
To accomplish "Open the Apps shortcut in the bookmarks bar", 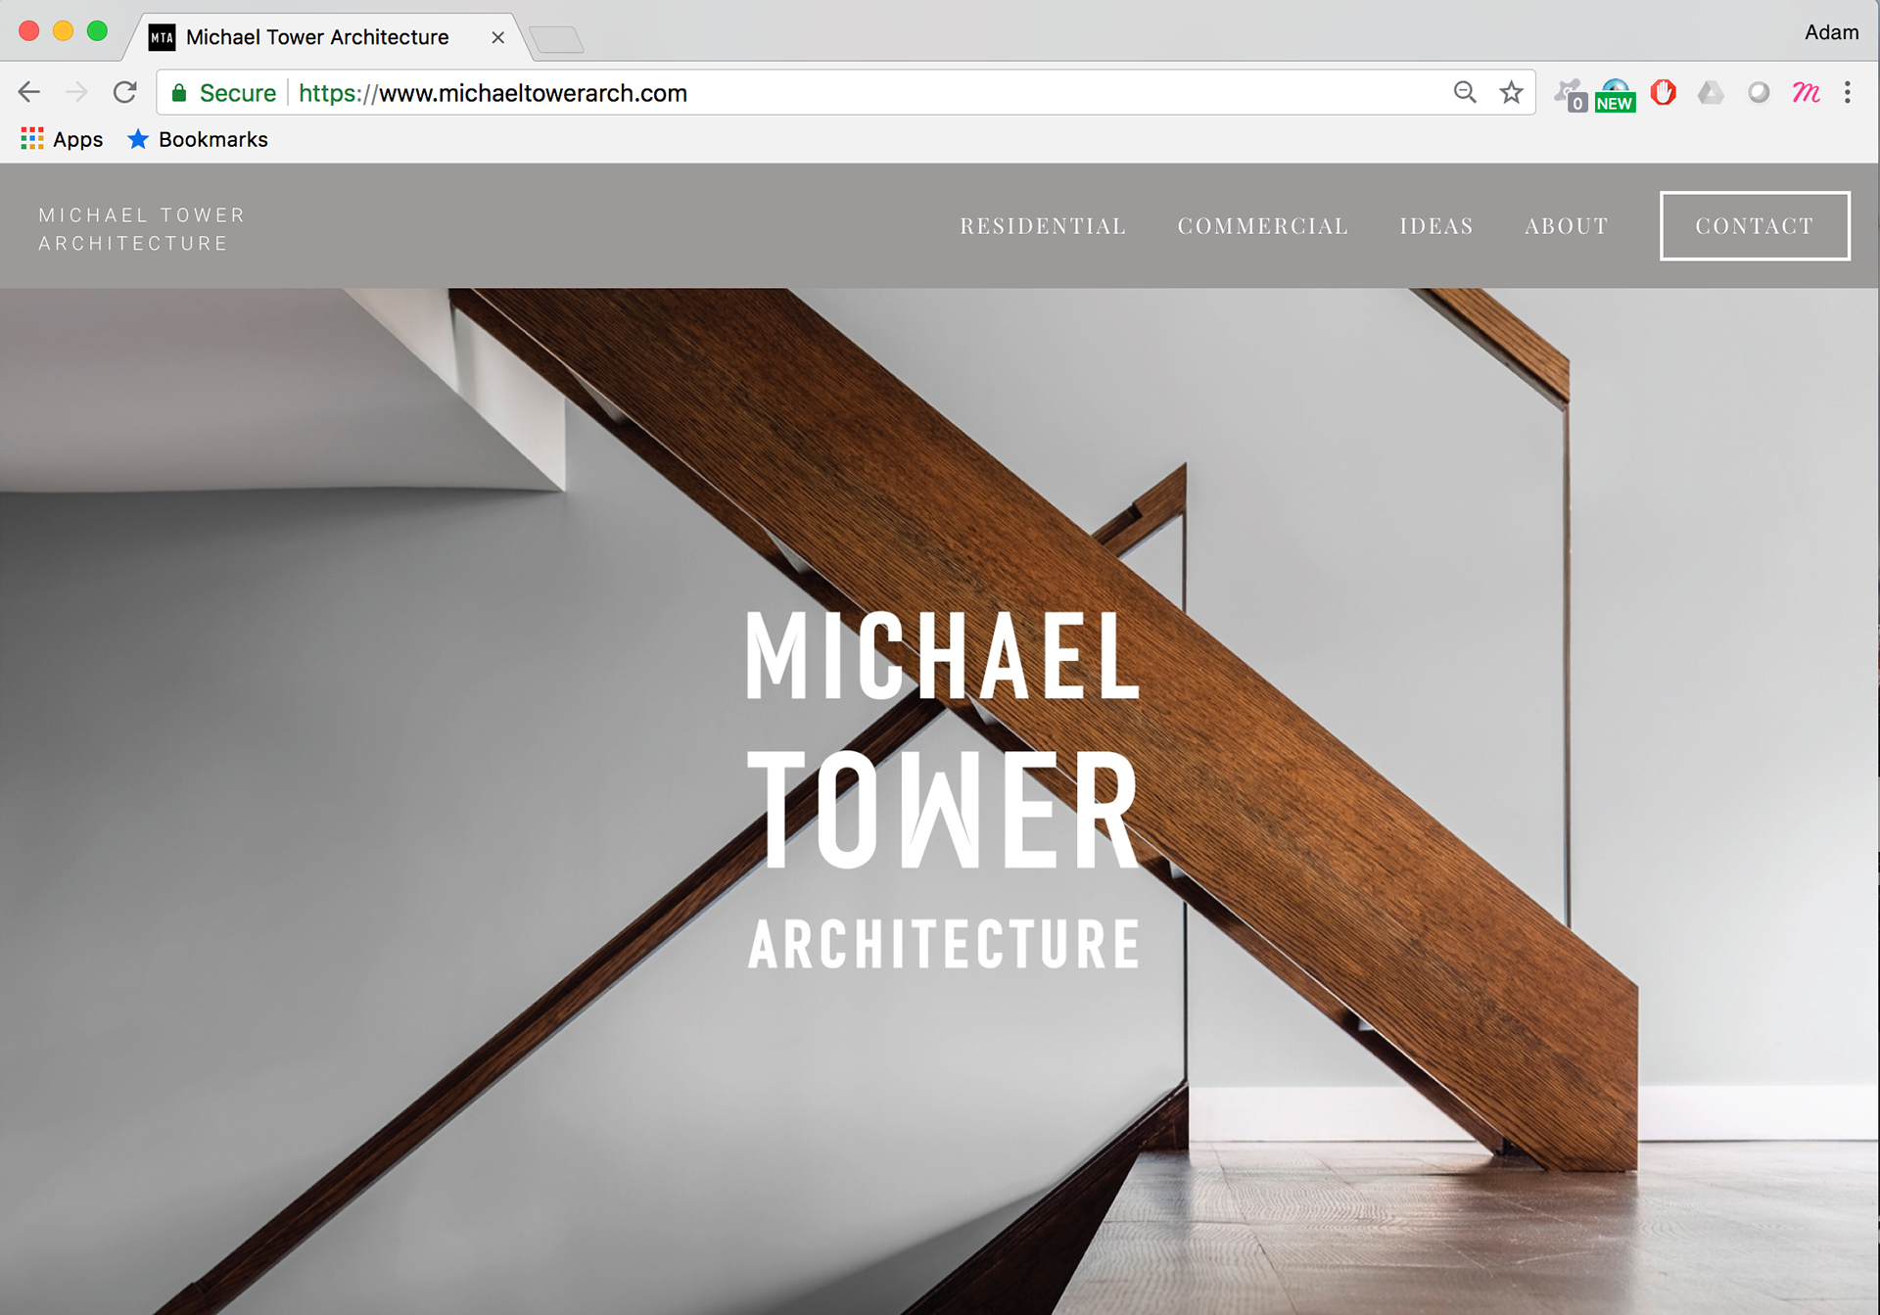I will point(62,139).
